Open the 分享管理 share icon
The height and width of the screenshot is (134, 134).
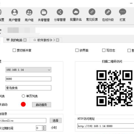tap(60, 12)
